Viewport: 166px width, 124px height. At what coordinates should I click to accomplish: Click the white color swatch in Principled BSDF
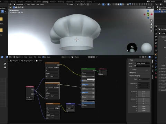coord(91,79)
